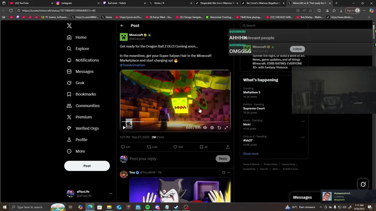The height and width of the screenshot is (211, 376).
Task: Click the Premium X icon
Action: [x=69, y=117]
